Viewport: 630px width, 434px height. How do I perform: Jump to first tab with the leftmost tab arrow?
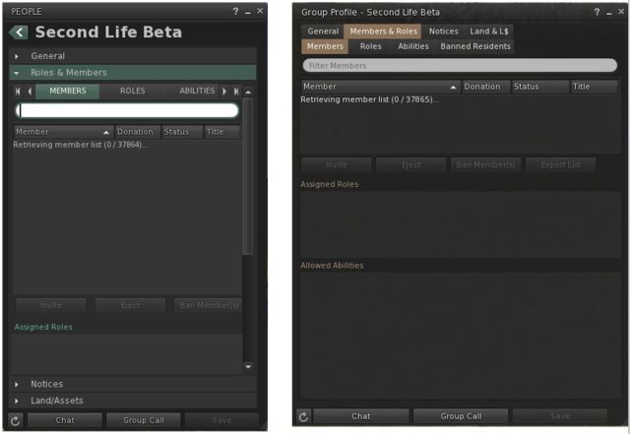(x=18, y=92)
